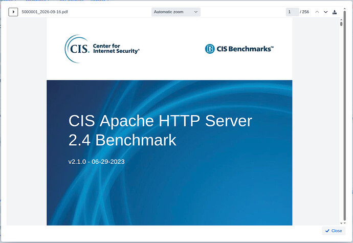Click the PDF viewer vertical scrollbar thumb
Image resolution: width=353 pixels, height=243 pixels.
341,24
